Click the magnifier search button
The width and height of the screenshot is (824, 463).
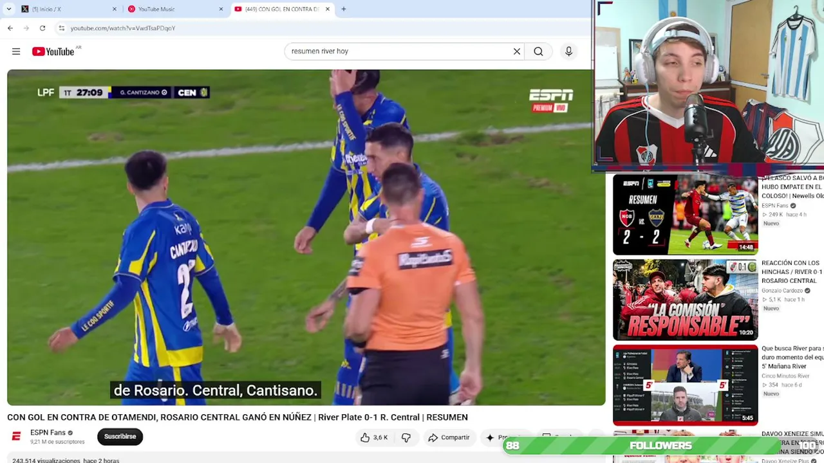[x=538, y=51]
